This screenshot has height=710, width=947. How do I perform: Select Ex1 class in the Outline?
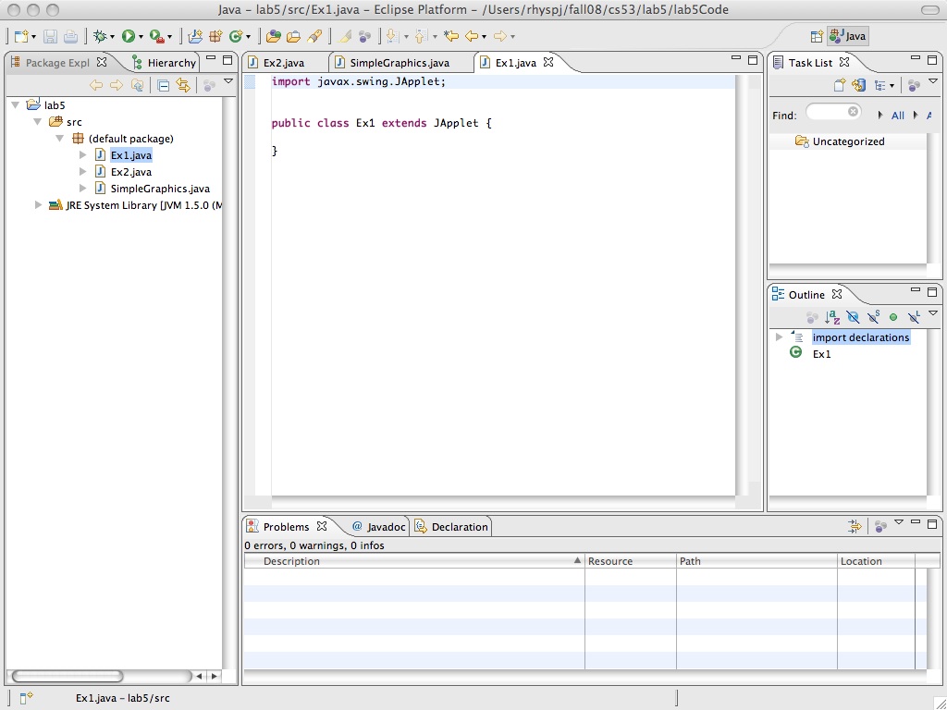(x=821, y=354)
